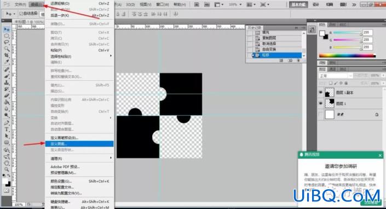
Task: Adjust the G color slider
Action: tap(348, 40)
